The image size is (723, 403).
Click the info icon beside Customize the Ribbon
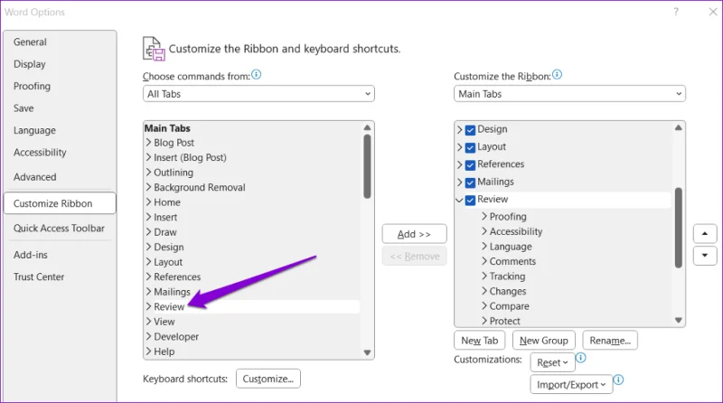tap(557, 75)
